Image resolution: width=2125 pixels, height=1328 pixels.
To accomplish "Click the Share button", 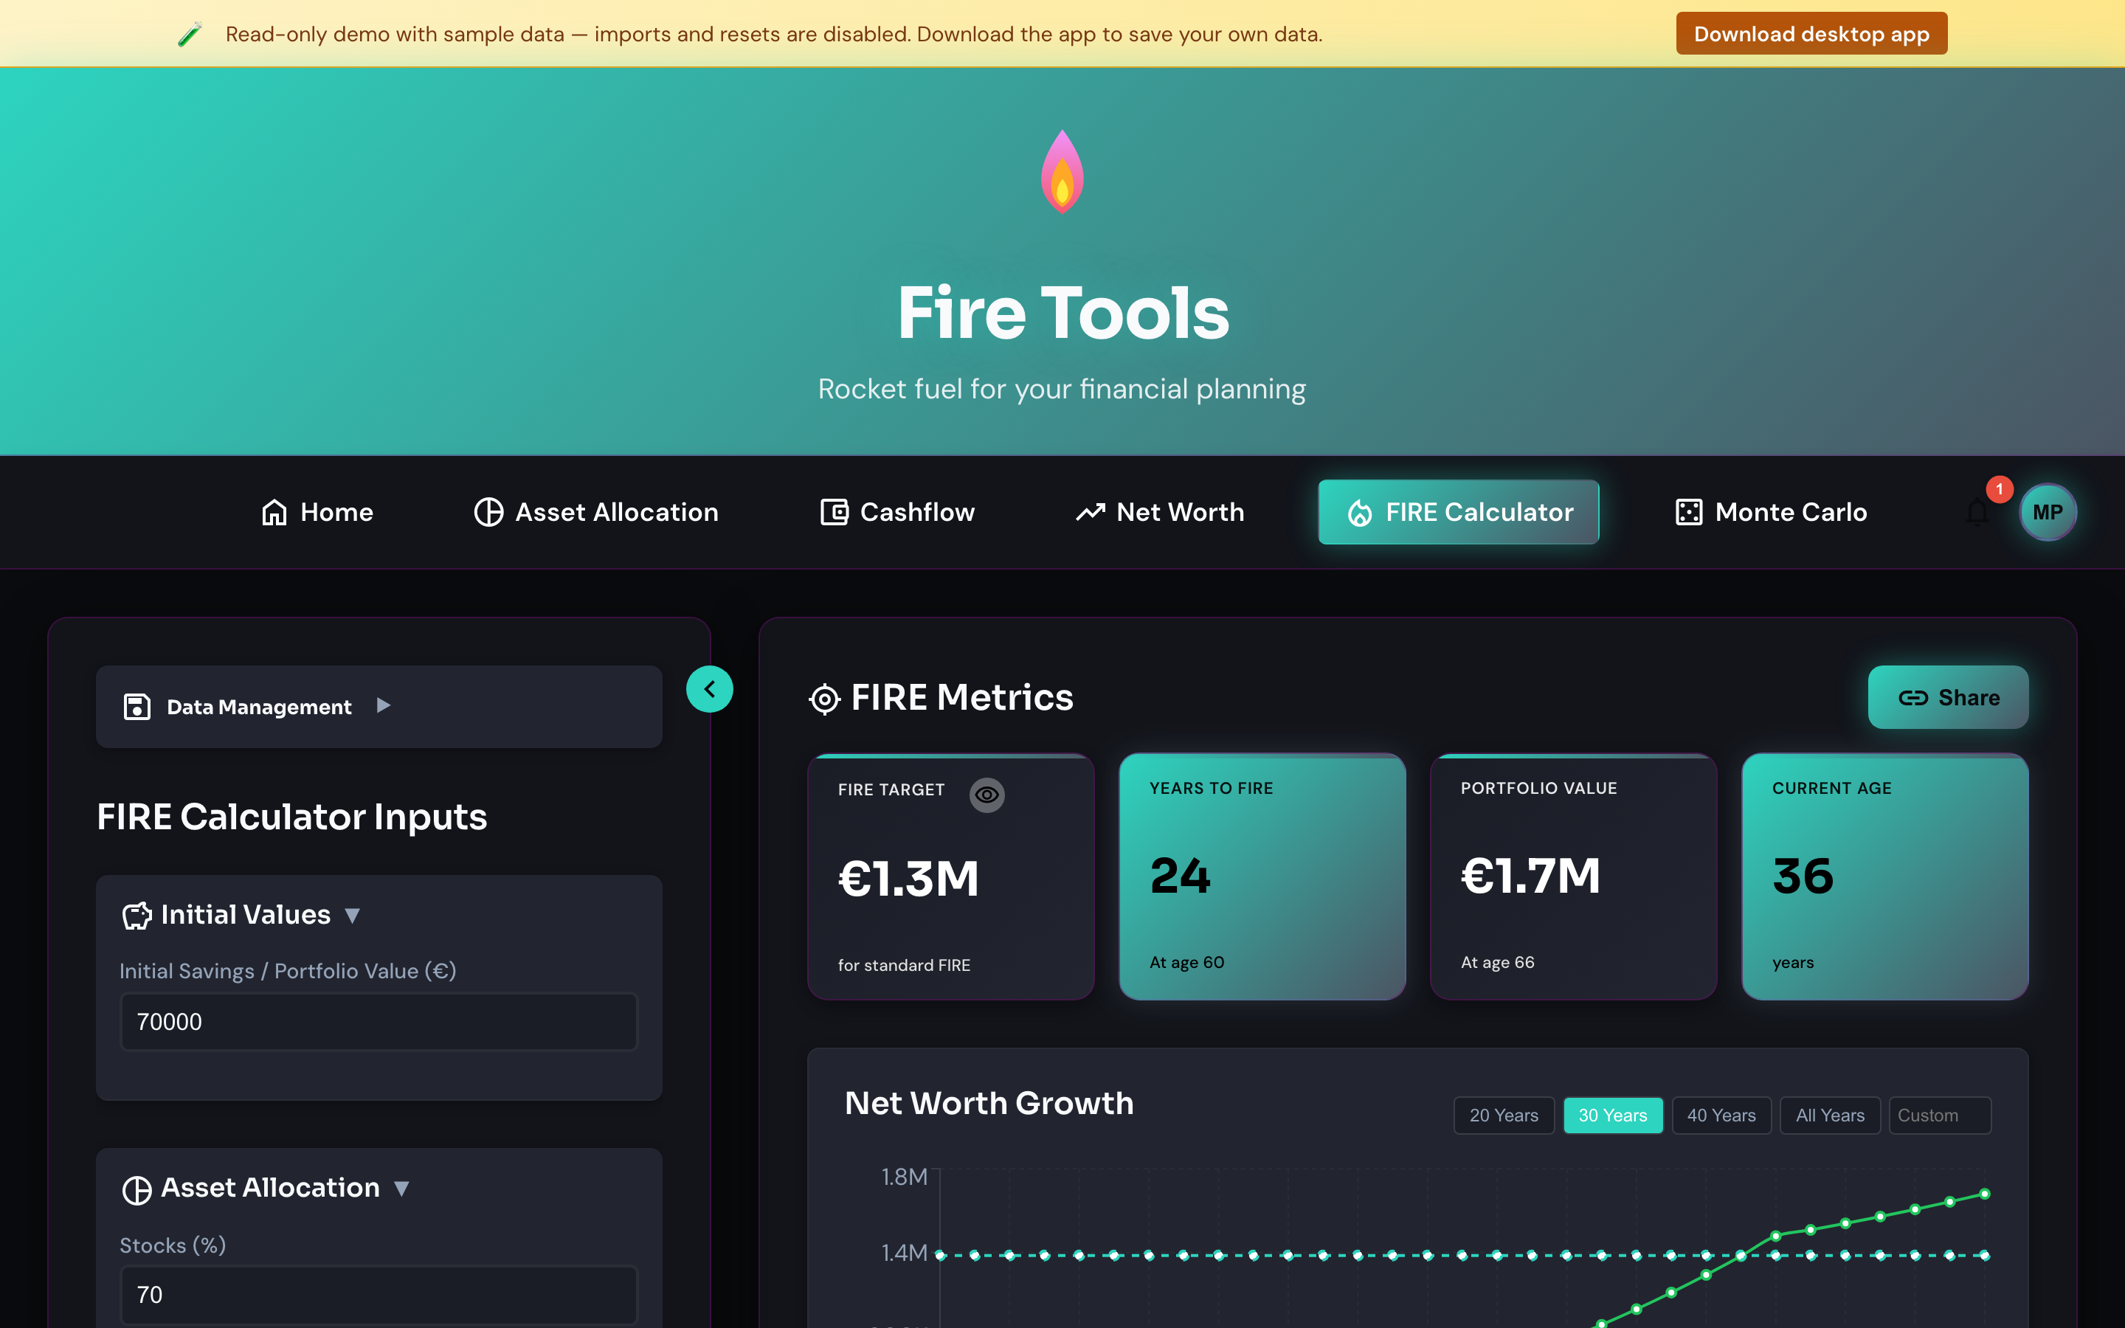I will (x=1948, y=697).
